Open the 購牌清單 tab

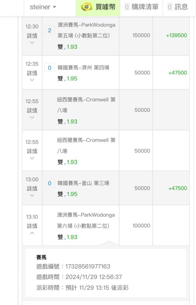pyautogui.click(x=141, y=7)
